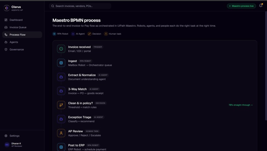Follow the 78% straight-through link
Screen dimensions: 267x151
(x=240, y=105)
